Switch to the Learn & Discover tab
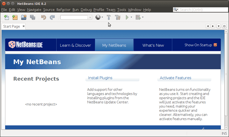229x137 pixels. 76,45
